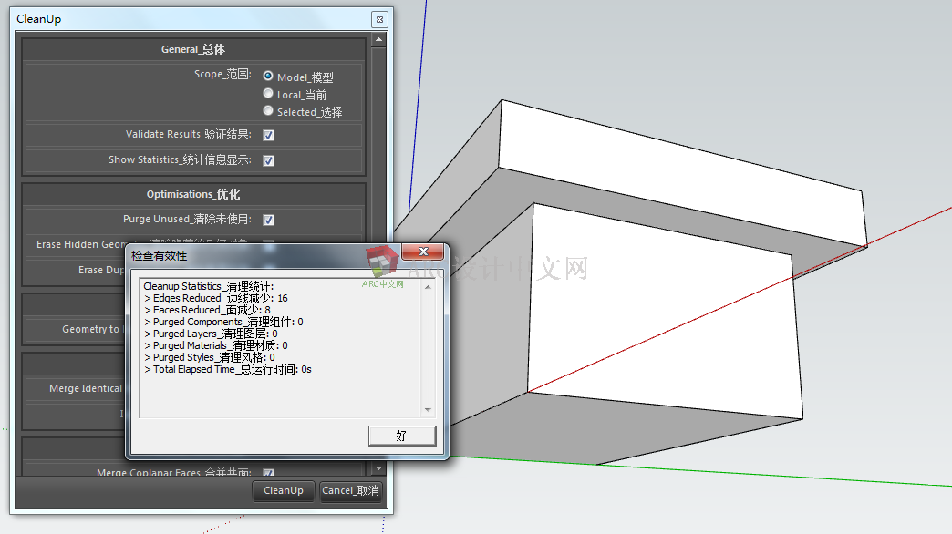Click the Total Elapsed Time_总运行时间 line

[x=228, y=369]
